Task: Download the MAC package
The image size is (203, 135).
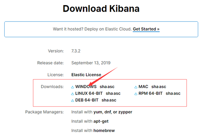Action: coord(143,87)
